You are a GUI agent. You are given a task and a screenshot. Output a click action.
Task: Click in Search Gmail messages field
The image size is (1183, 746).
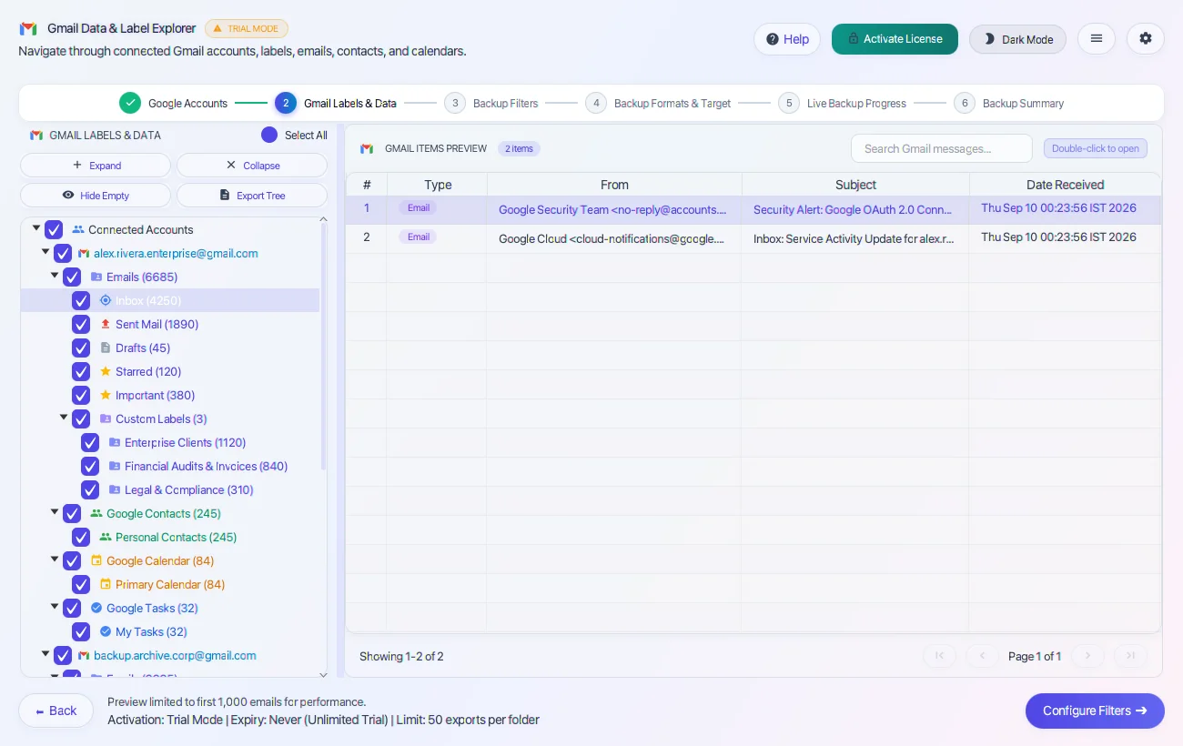click(x=942, y=148)
